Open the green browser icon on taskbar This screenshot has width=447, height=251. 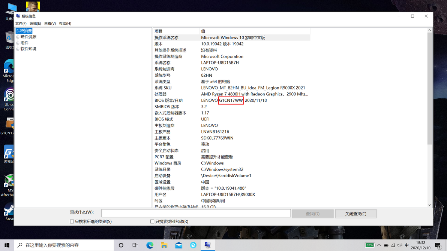click(193, 245)
